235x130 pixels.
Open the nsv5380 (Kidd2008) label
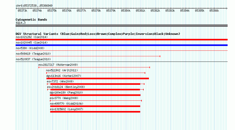click(30, 48)
